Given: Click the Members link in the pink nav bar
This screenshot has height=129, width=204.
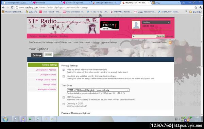Looking at the screenshot, I should pyautogui.click(x=43, y=36).
